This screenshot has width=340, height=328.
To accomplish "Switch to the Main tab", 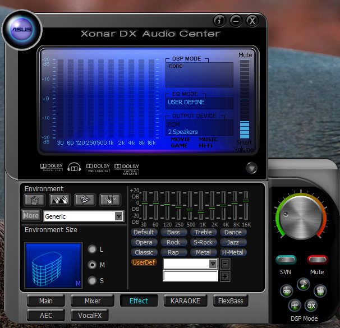I will 46,301.
